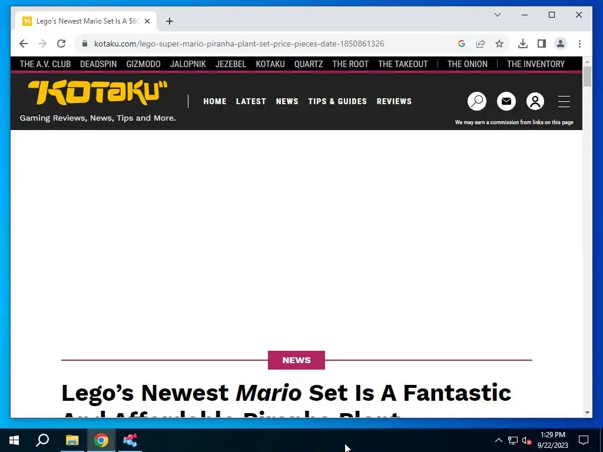
Task: Open Windows Start menu
Action: pyautogui.click(x=14, y=440)
